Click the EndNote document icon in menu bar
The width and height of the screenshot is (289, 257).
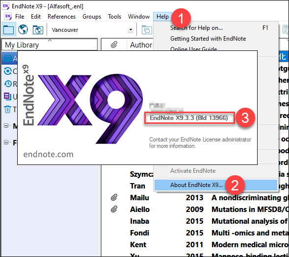click(x=8, y=17)
